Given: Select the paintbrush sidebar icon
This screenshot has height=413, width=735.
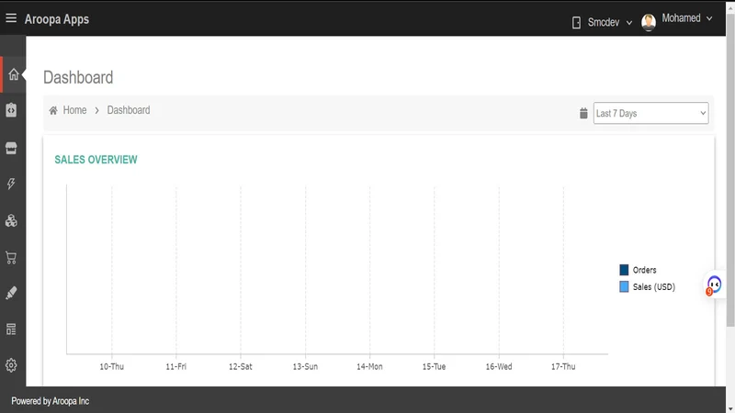Looking at the screenshot, I should point(11,293).
